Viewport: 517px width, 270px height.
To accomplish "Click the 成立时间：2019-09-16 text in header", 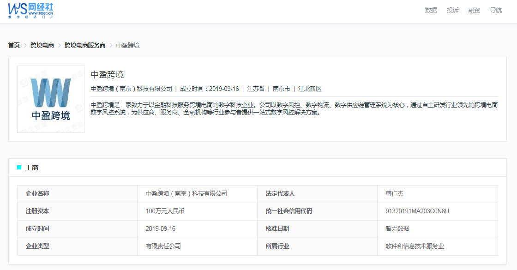I will (210, 89).
